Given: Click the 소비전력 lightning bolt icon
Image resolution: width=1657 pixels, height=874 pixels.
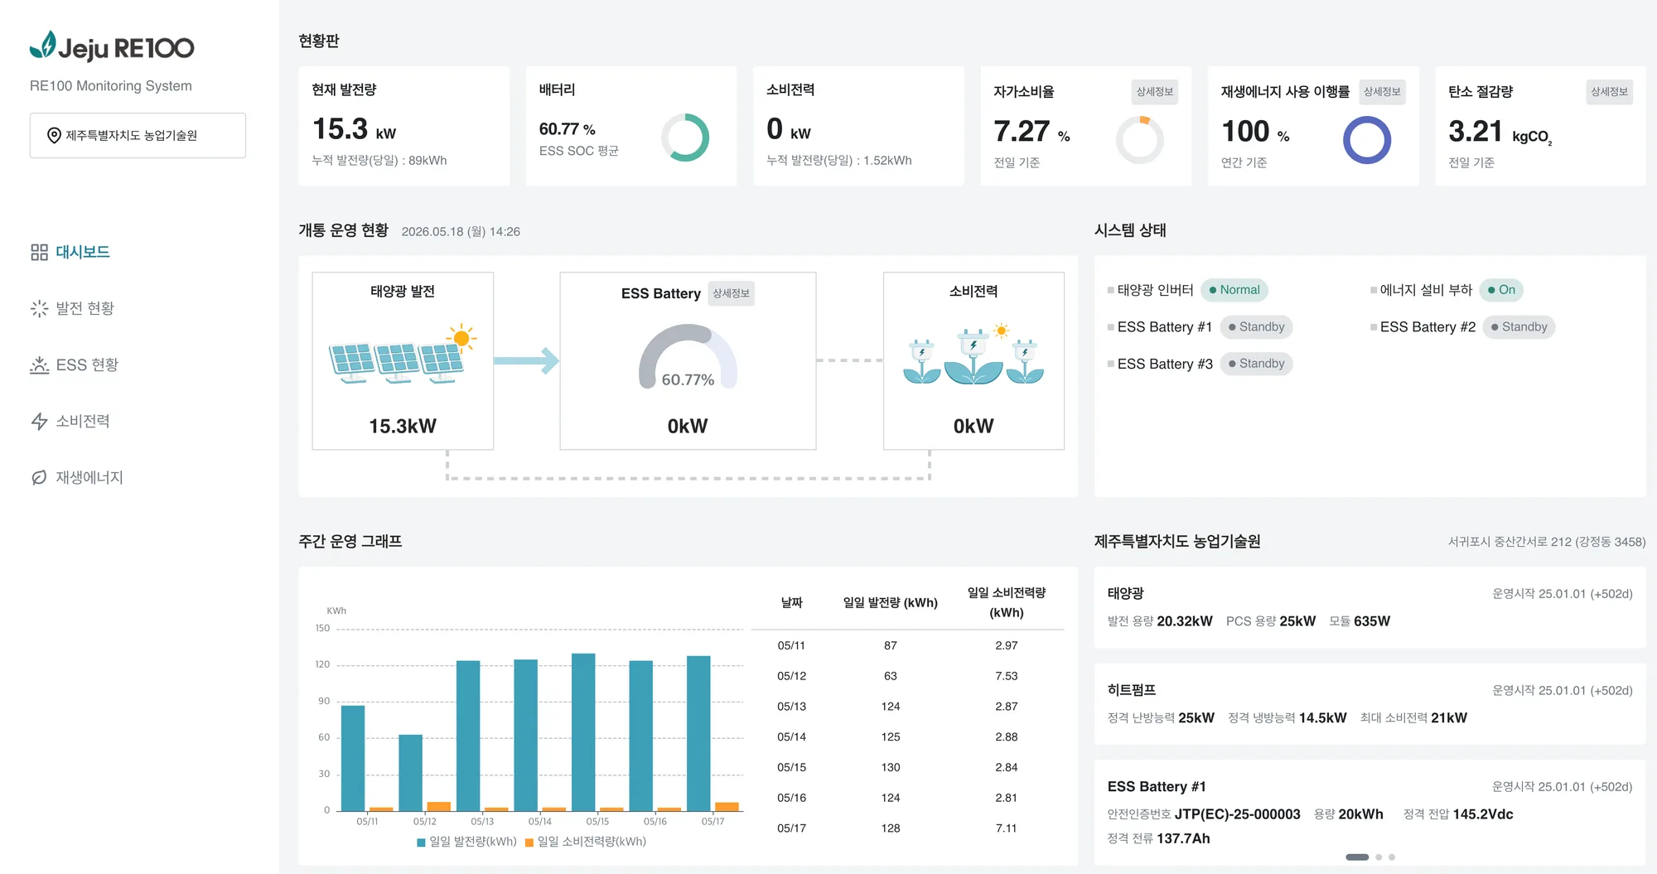Looking at the screenshot, I should point(39,421).
